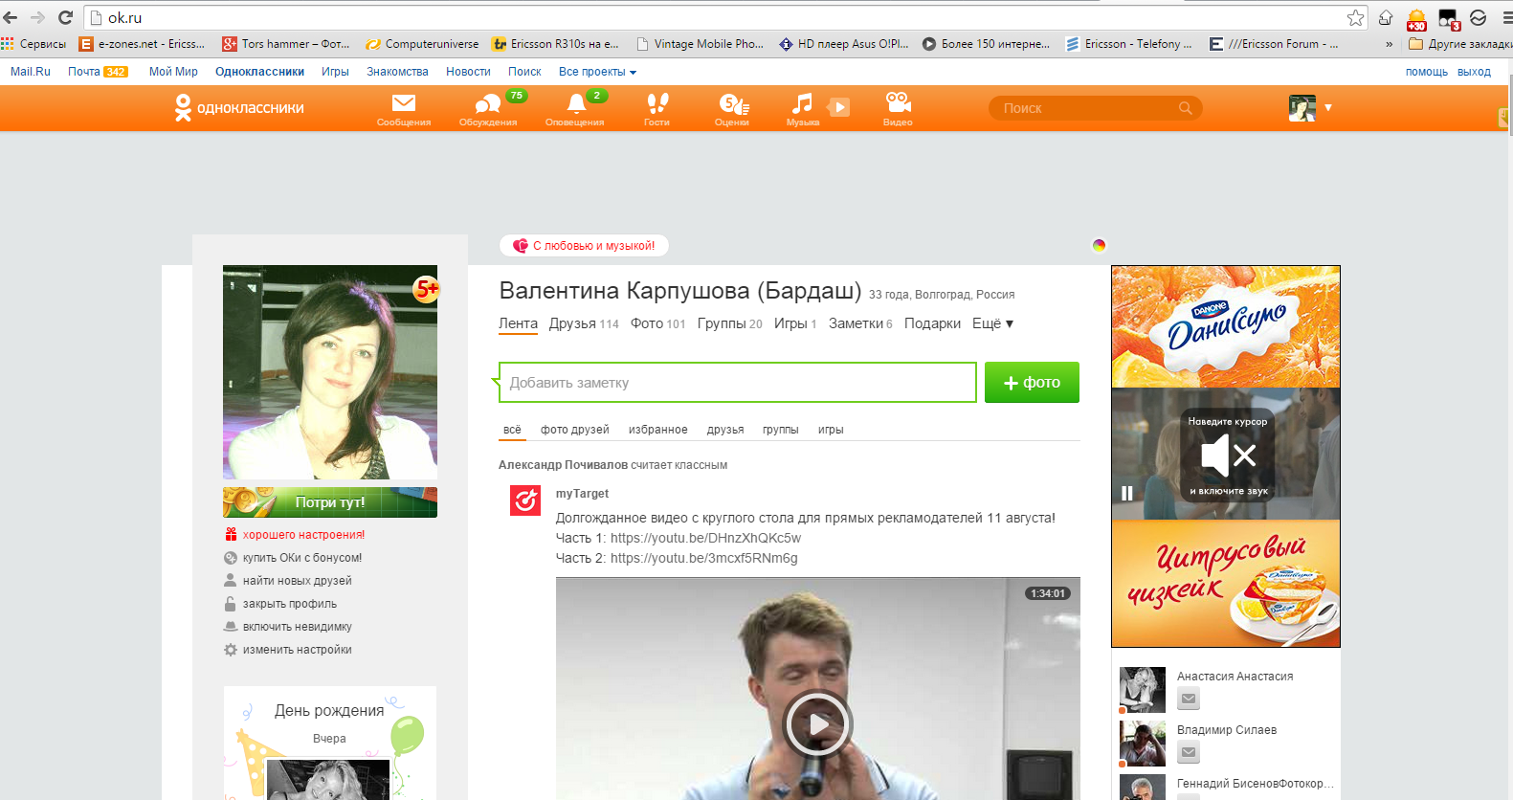Filter feed by группы

coord(780,430)
